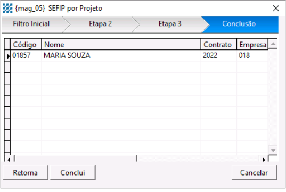
Task: Click the vertical scrollbar up arrow
Action: 273,44
